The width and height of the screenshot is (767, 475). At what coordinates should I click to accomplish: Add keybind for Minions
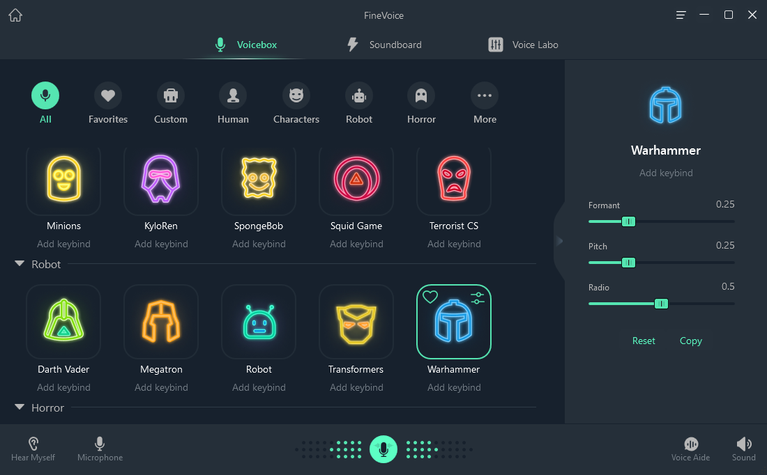point(63,244)
